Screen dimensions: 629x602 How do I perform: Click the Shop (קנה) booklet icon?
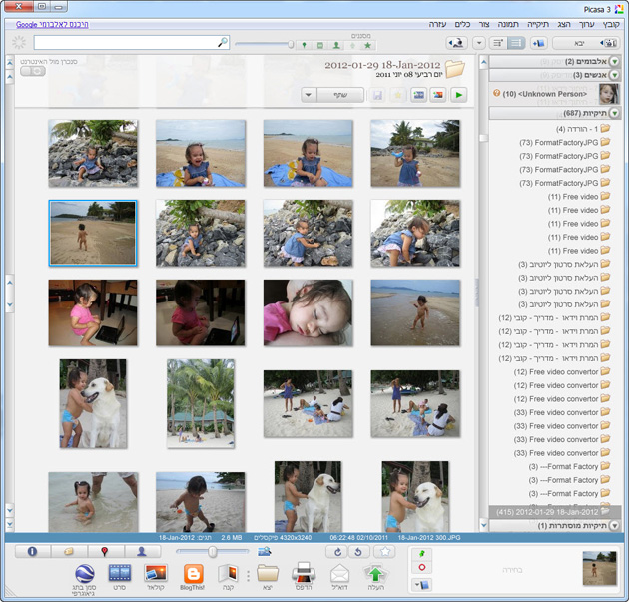click(228, 575)
